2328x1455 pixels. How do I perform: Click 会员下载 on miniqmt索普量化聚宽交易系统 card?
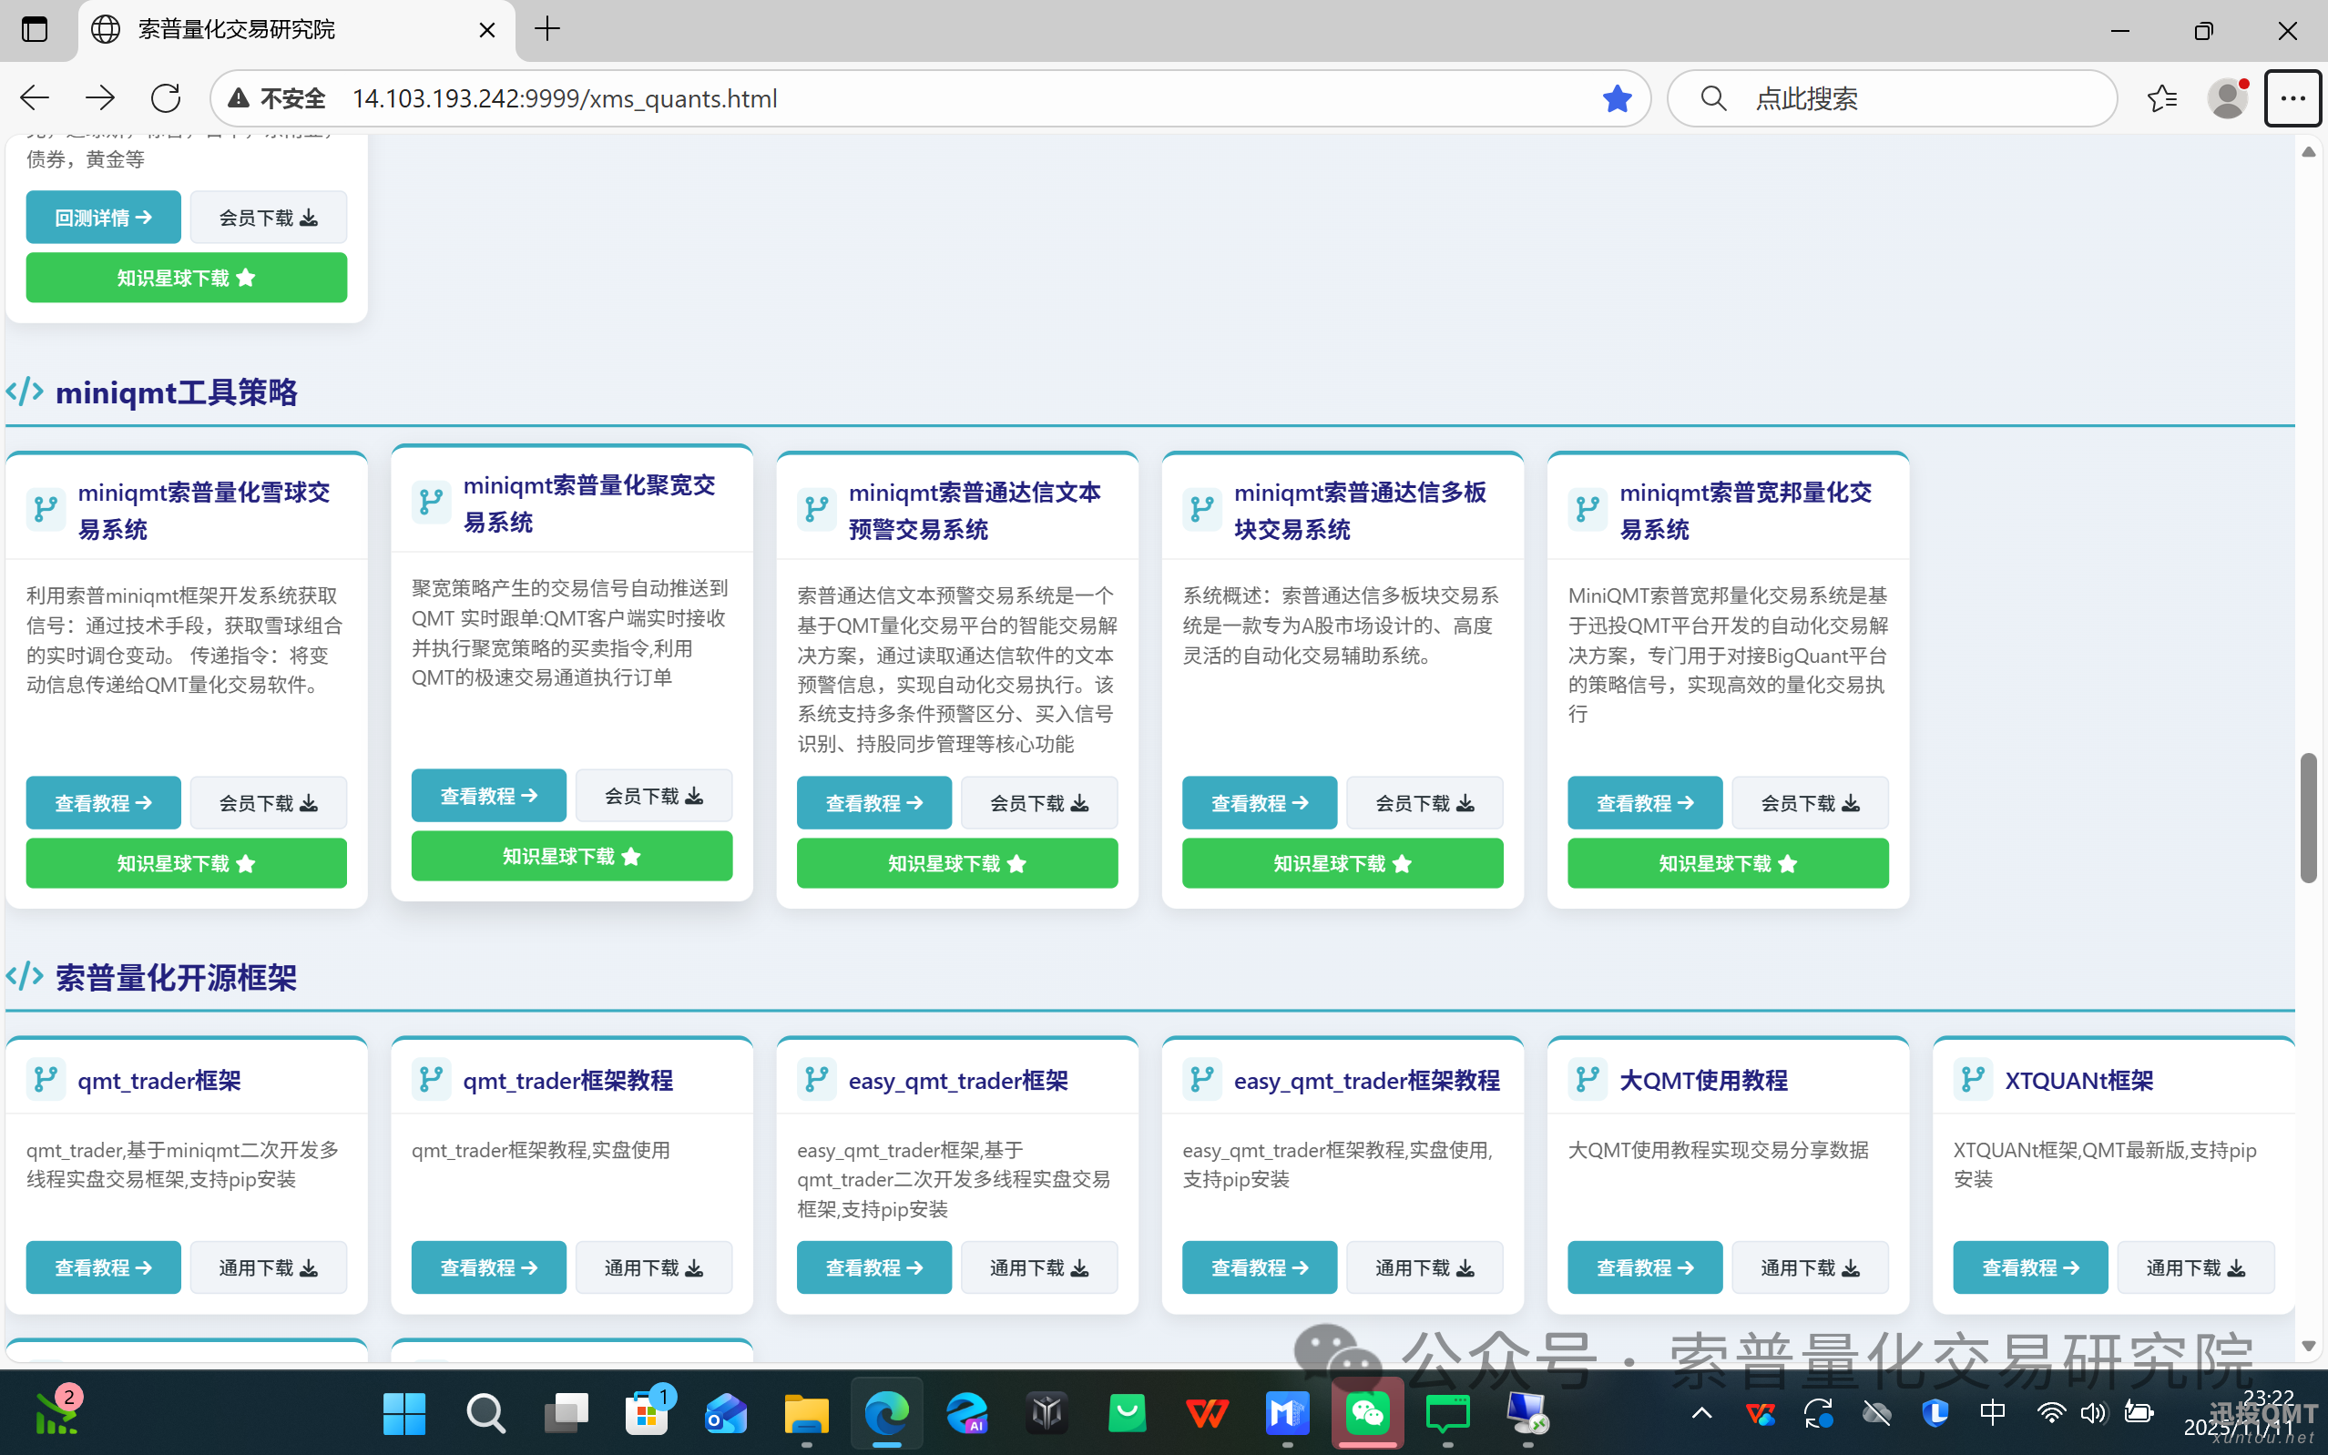pos(653,795)
